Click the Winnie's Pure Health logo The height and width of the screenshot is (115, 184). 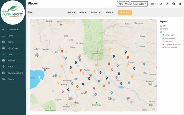click(13, 12)
